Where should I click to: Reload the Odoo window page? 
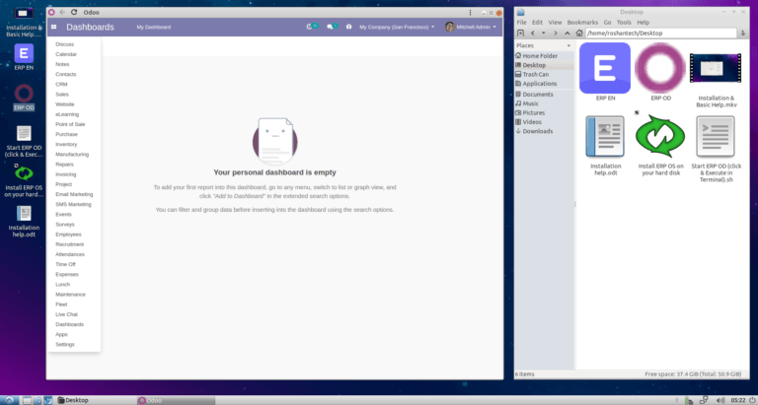click(x=74, y=12)
